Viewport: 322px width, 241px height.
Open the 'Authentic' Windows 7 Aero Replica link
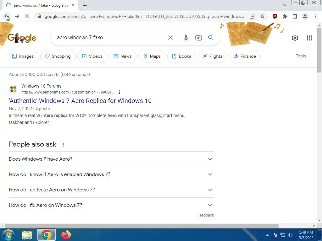coord(80,101)
